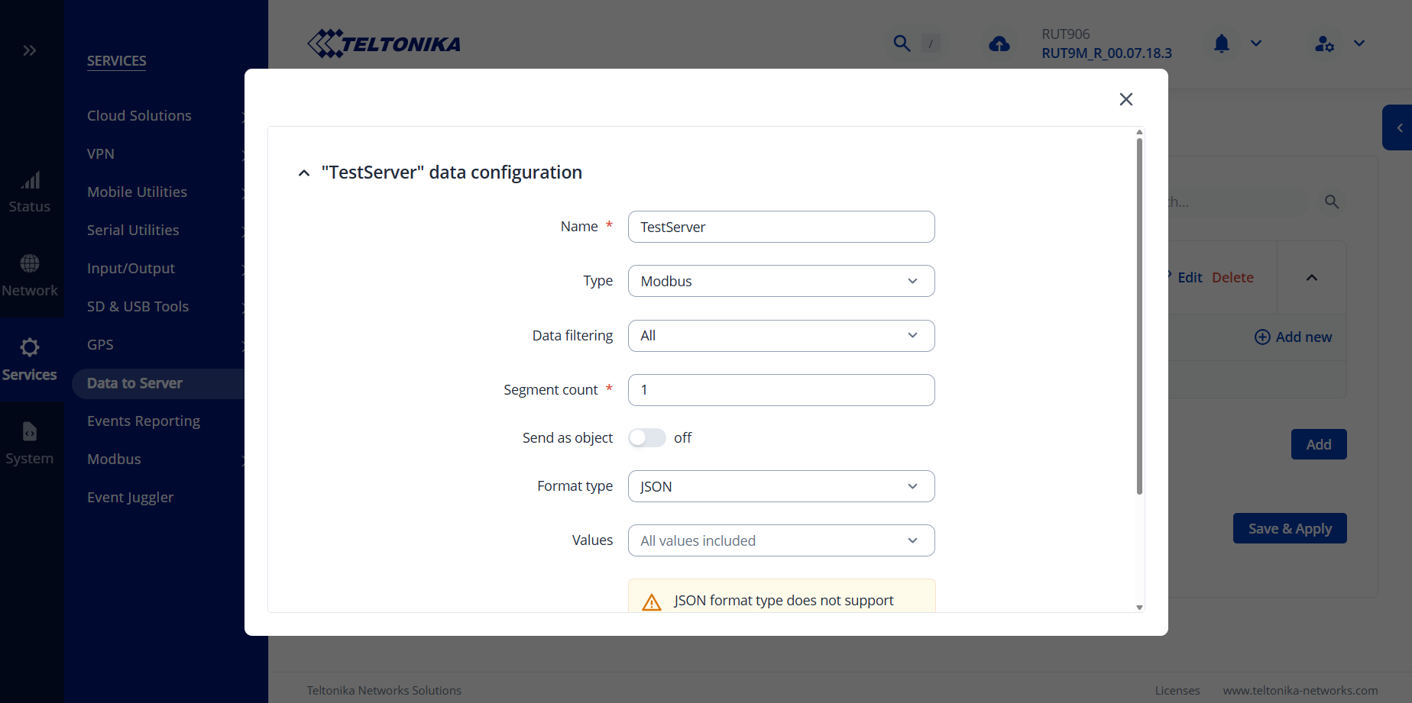
Task: Toggle the Send as object switch
Action: (x=646, y=438)
